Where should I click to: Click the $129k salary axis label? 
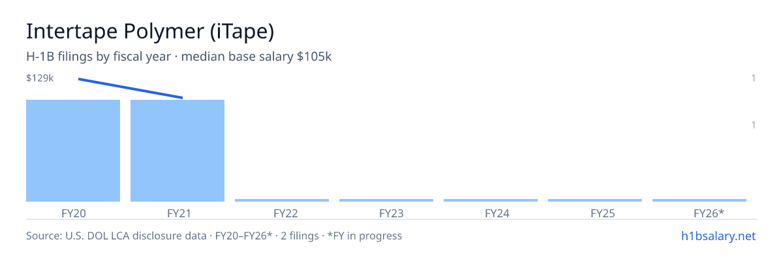pos(40,78)
